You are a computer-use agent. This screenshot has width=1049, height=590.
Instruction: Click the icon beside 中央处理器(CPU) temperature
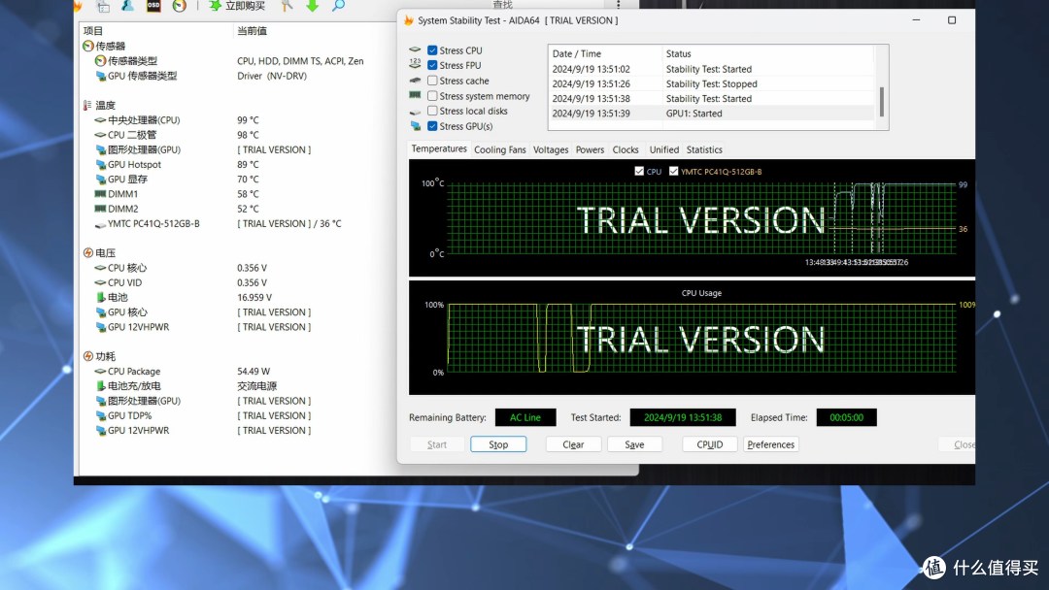(x=100, y=120)
